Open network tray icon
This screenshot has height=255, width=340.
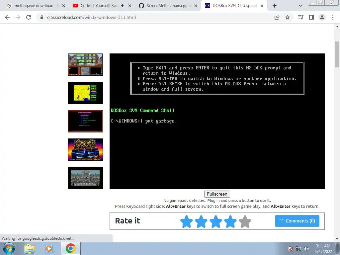(298, 249)
